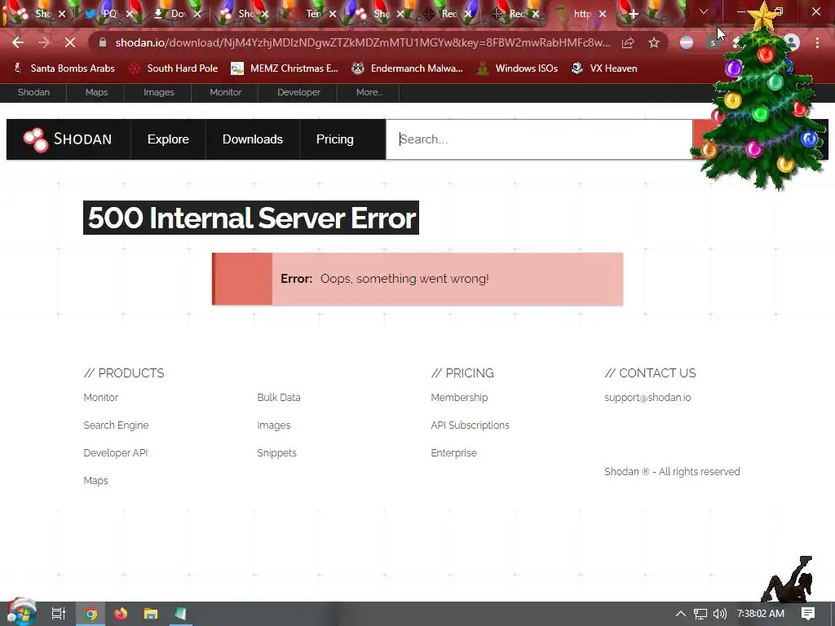Viewport: 835px width, 626px height.
Task: Click the Shodan logo in the black navbar
Action: (68, 139)
